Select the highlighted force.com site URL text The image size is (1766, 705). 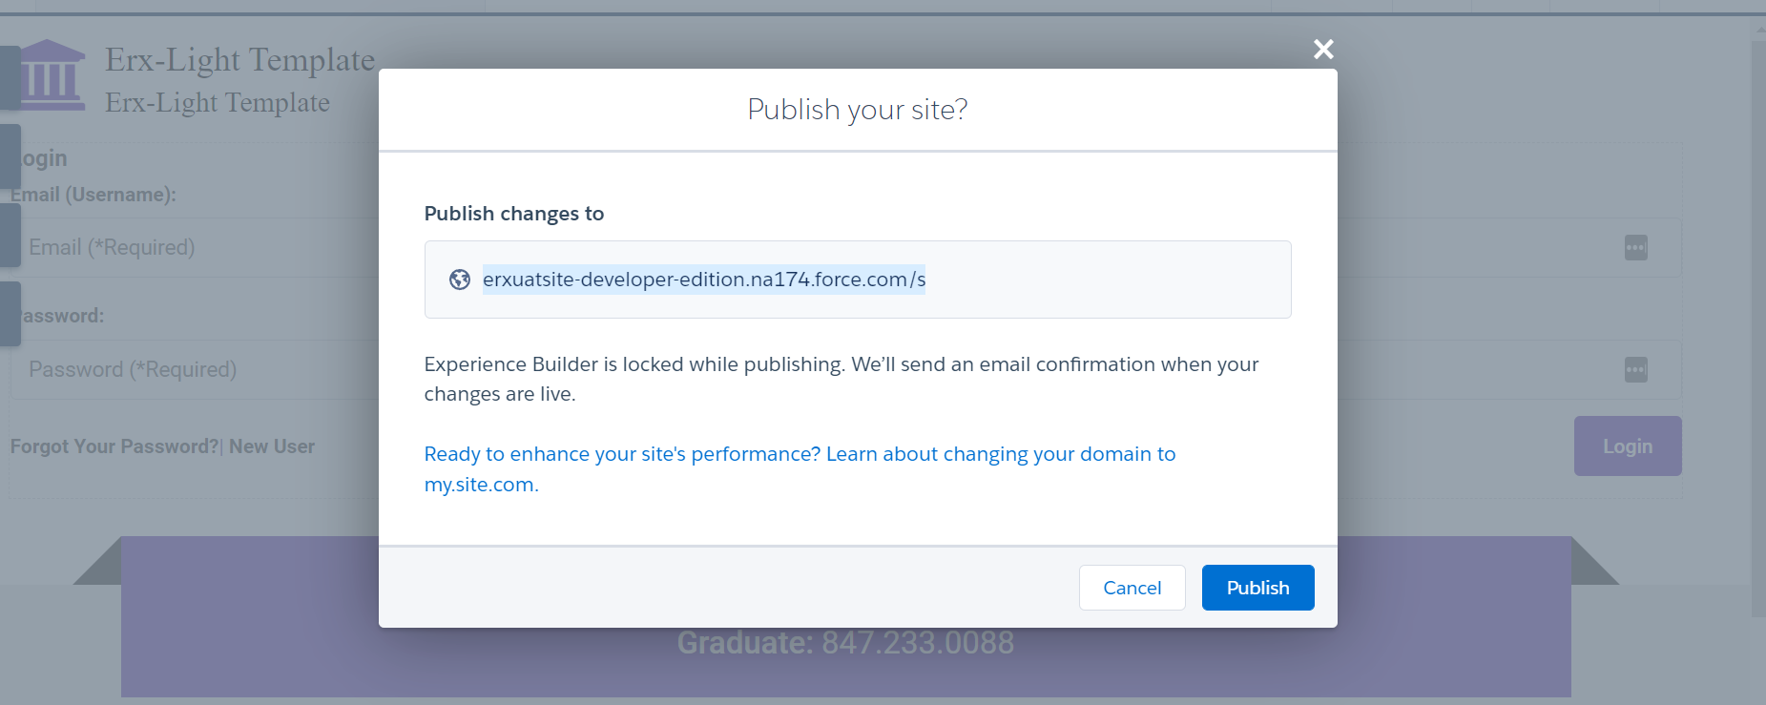point(703,280)
